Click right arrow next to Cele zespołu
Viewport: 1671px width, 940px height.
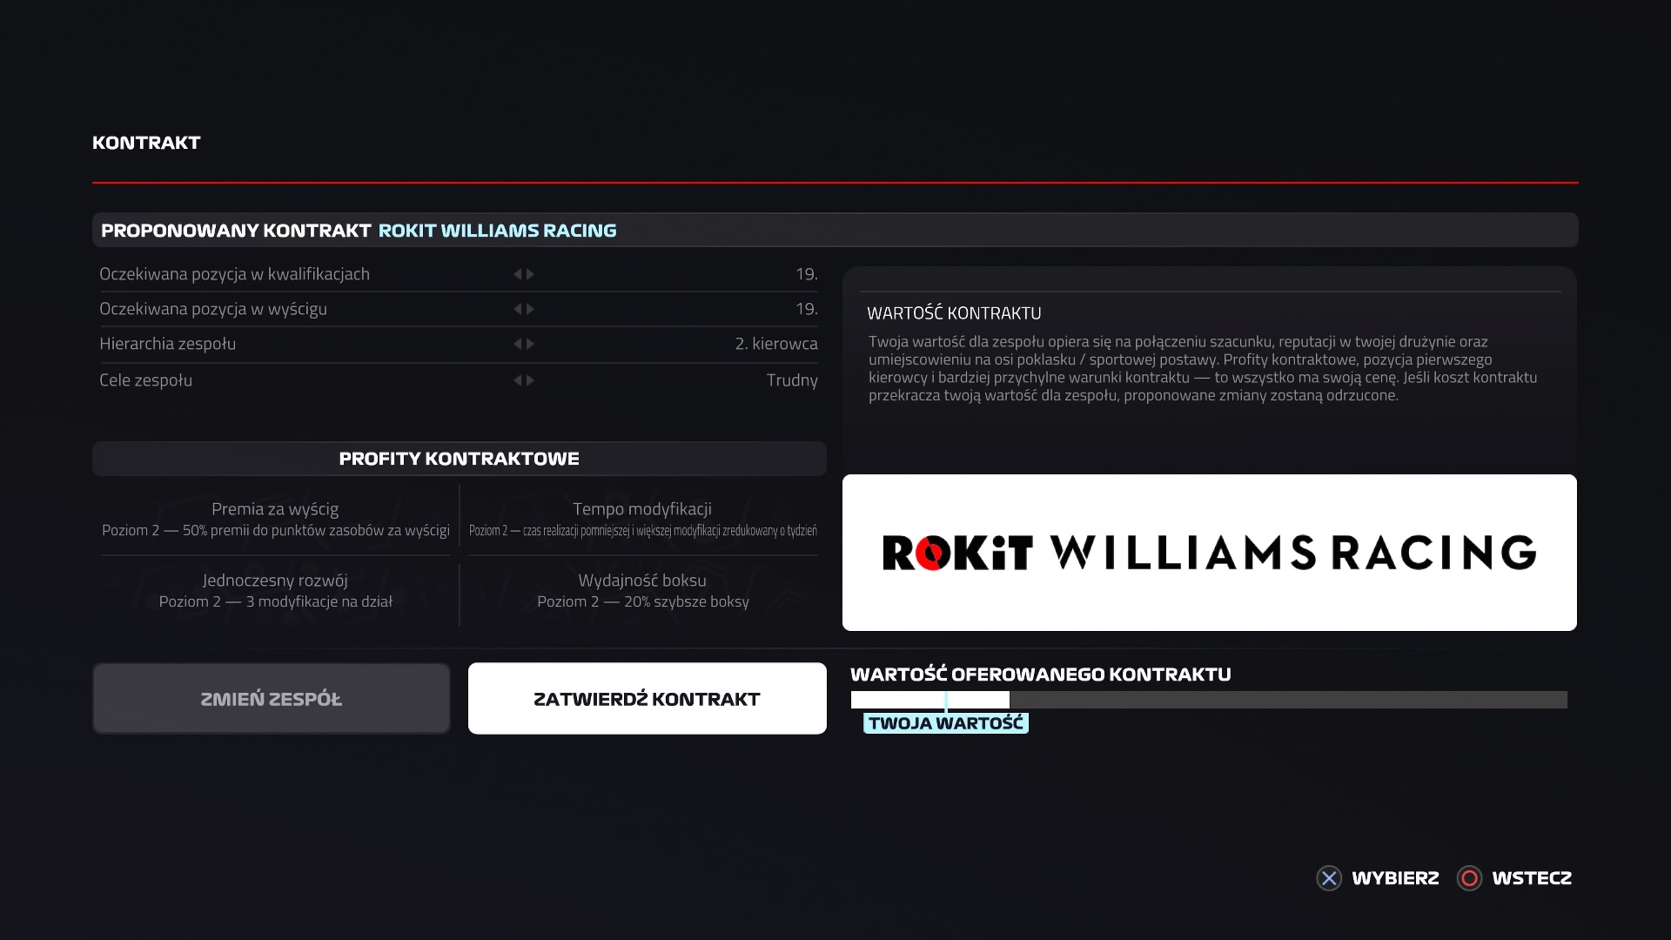click(x=531, y=380)
